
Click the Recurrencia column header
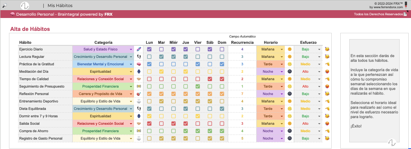(242, 42)
